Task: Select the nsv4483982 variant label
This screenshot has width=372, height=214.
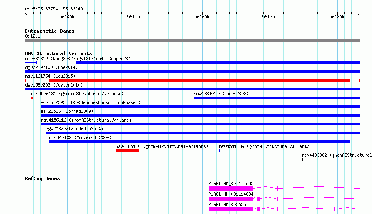Action: tap(336, 155)
